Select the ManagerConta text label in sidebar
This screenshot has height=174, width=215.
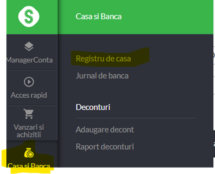click(29, 60)
